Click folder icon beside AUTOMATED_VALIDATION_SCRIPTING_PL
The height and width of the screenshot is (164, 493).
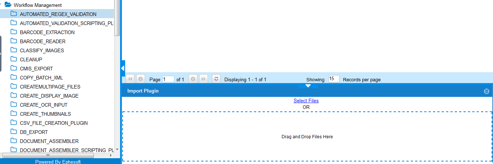pyautogui.click(x=14, y=23)
